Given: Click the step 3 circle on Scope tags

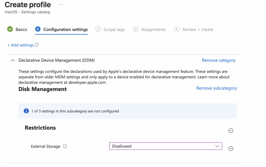Looking at the screenshot, I should coord(98,29).
